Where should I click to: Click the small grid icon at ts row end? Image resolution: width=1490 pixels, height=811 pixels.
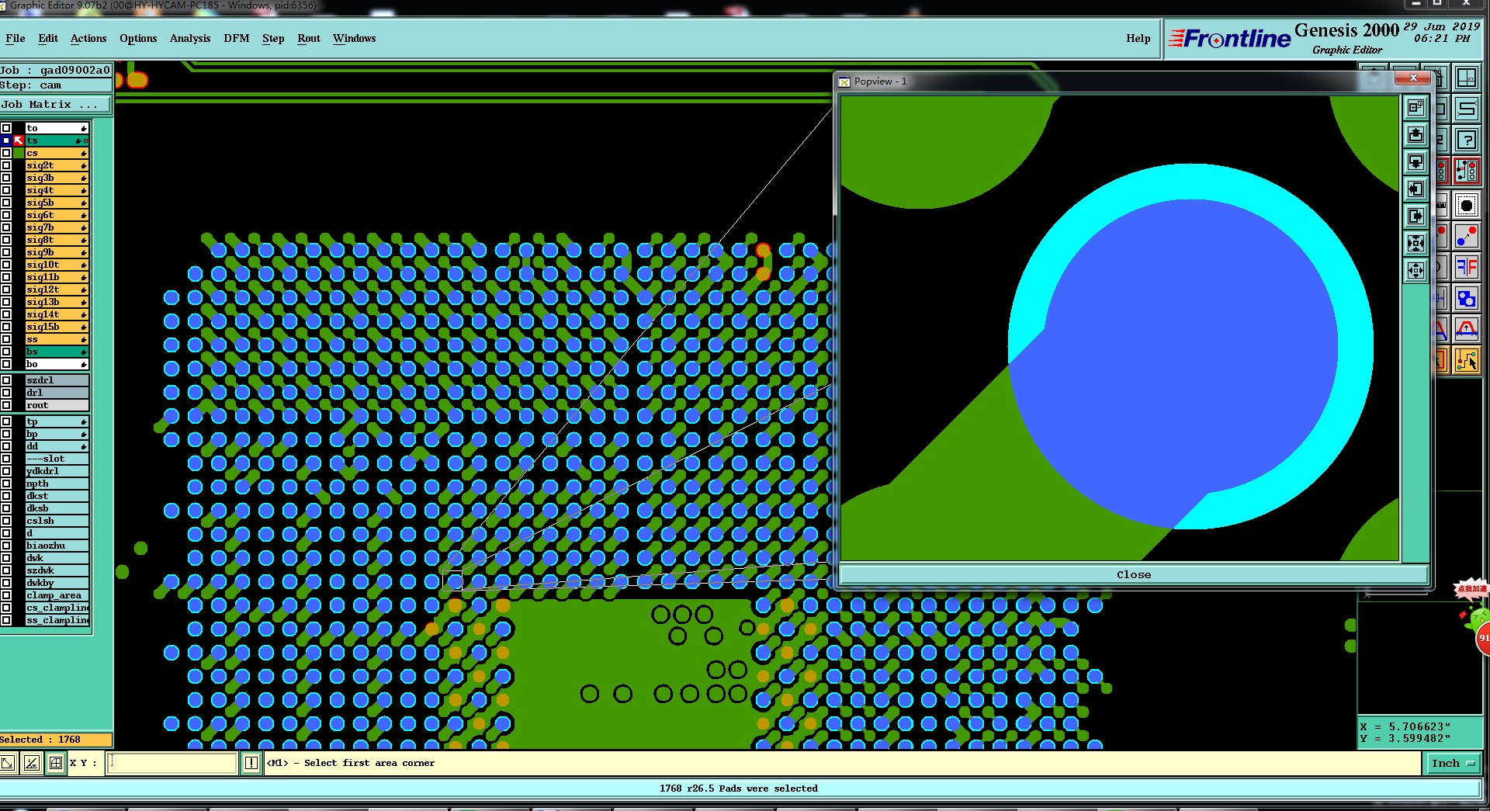coord(85,140)
